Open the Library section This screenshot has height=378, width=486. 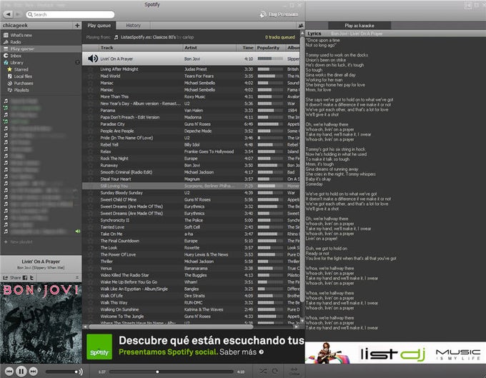coord(16,63)
